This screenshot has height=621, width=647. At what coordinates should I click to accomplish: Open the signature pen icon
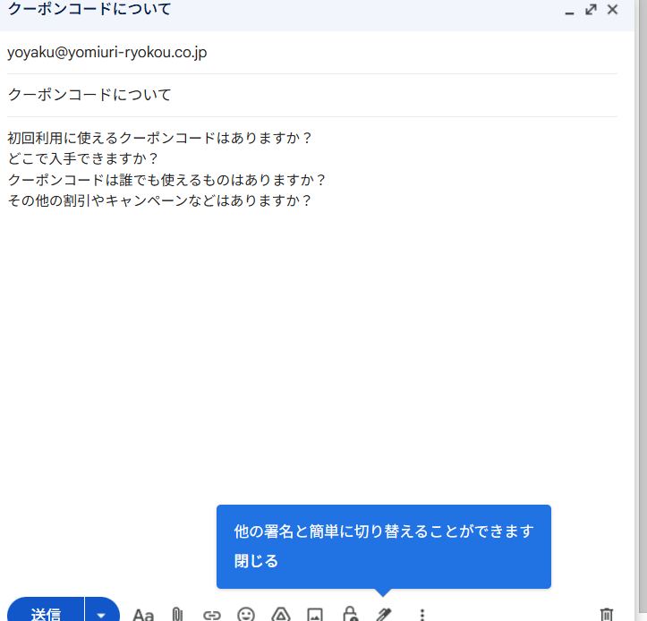pos(384,614)
